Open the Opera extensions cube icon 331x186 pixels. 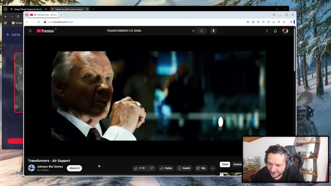tap(291, 22)
